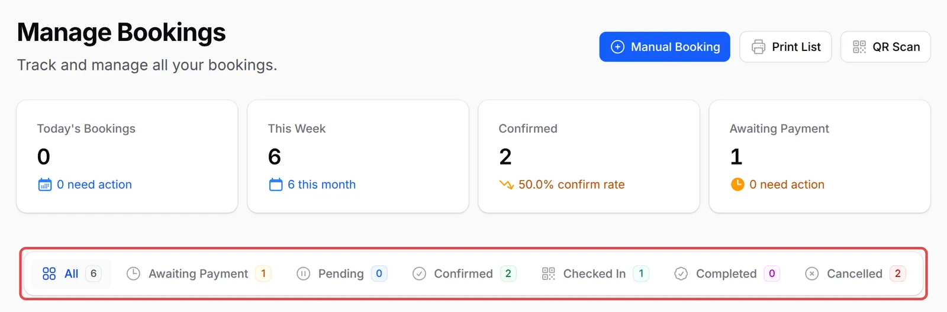Click the QR icon on Checked In tab
Screen dimensions: 947x312
coord(548,274)
